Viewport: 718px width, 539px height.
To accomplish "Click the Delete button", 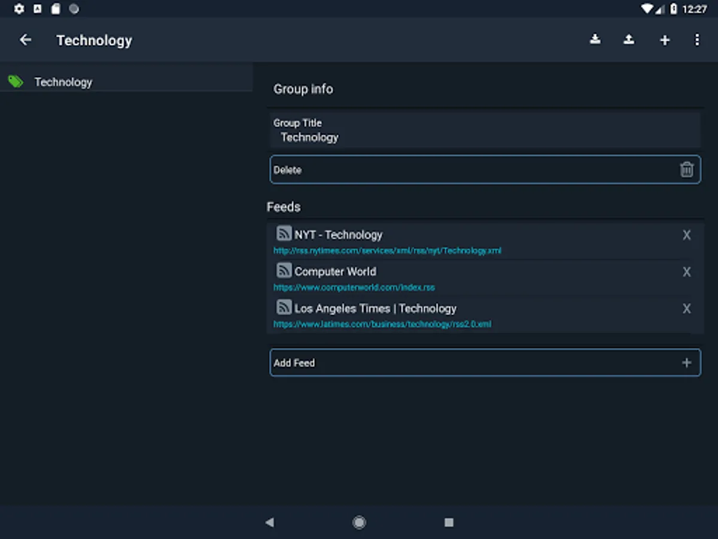I will pos(485,169).
